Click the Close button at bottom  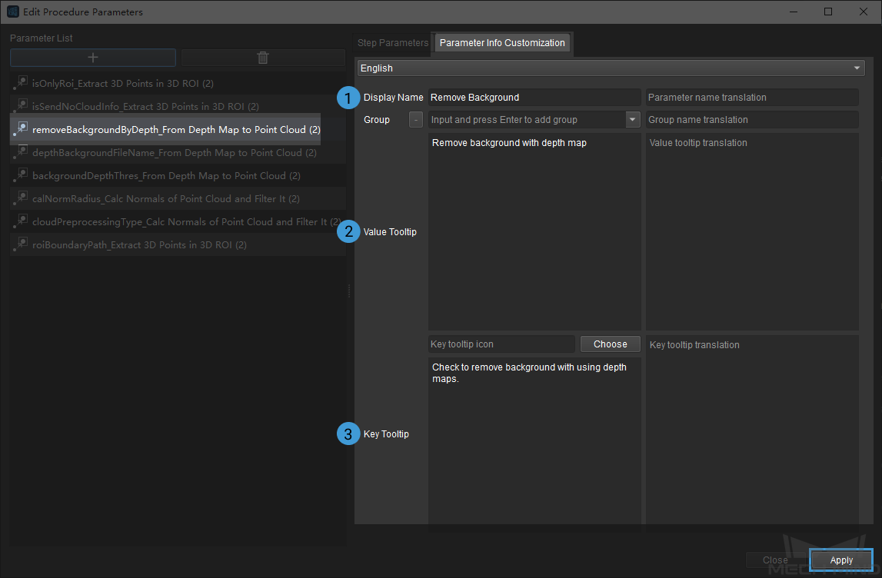pos(775,560)
